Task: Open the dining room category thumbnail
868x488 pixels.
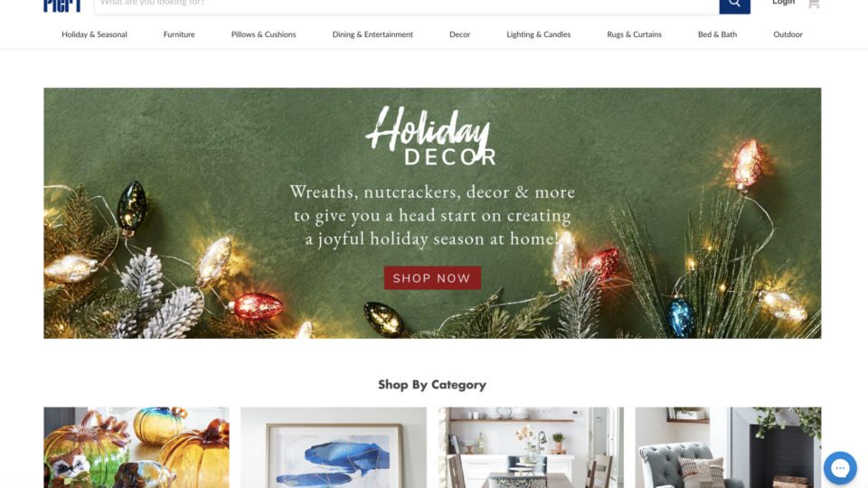Action: point(531,447)
